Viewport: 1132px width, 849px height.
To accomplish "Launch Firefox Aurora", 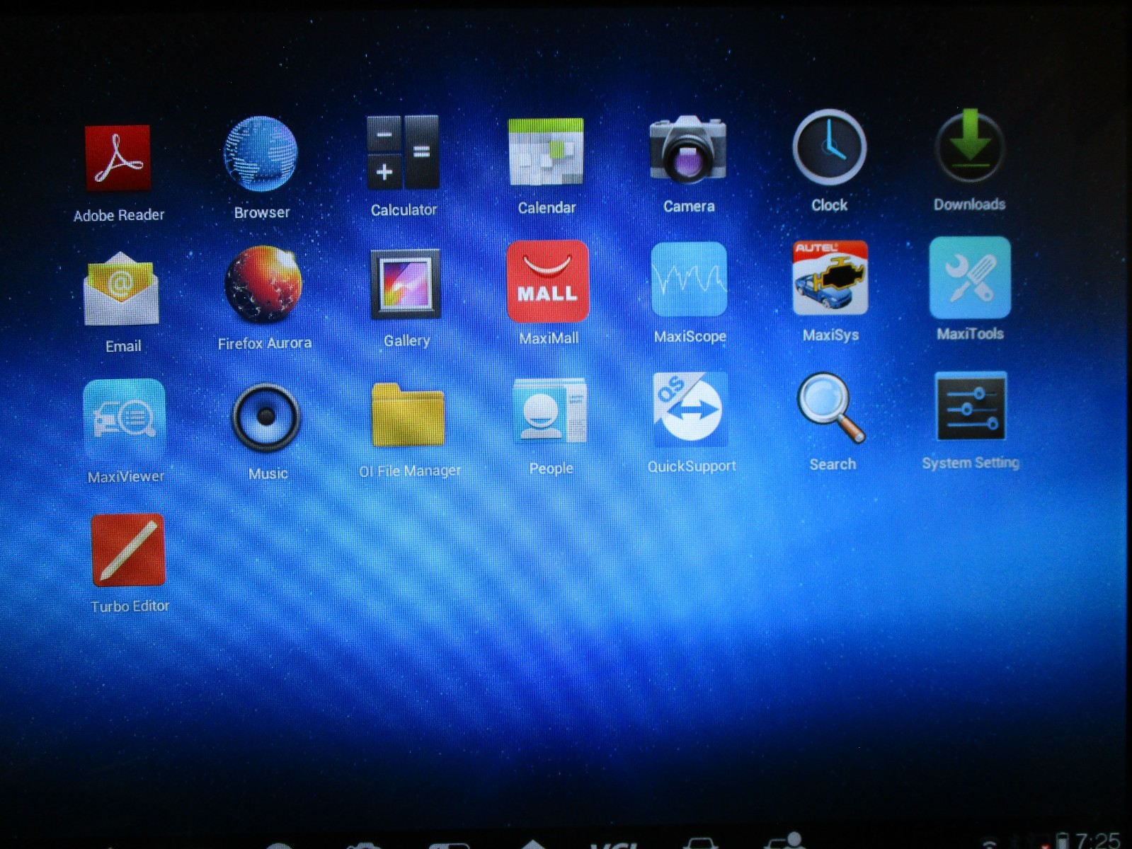I will [263, 284].
